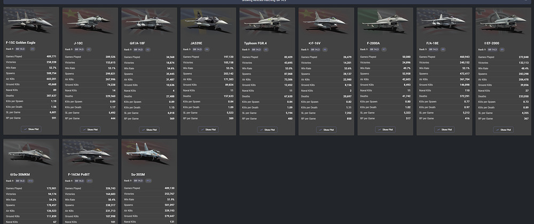Select the F/A-18F aircraft picture

tap(149, 21)
